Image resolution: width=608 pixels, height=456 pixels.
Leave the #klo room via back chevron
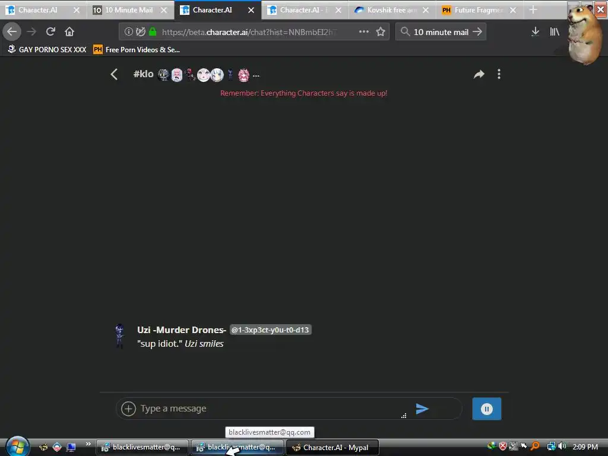pyautogui.click(x=114, y=74)
